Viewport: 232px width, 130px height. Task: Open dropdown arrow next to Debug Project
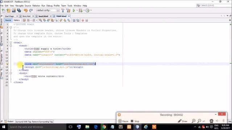pos(84,10)
